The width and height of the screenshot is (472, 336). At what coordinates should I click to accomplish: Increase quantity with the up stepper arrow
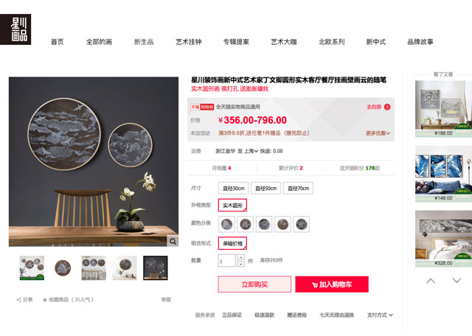tap(240, 257)
